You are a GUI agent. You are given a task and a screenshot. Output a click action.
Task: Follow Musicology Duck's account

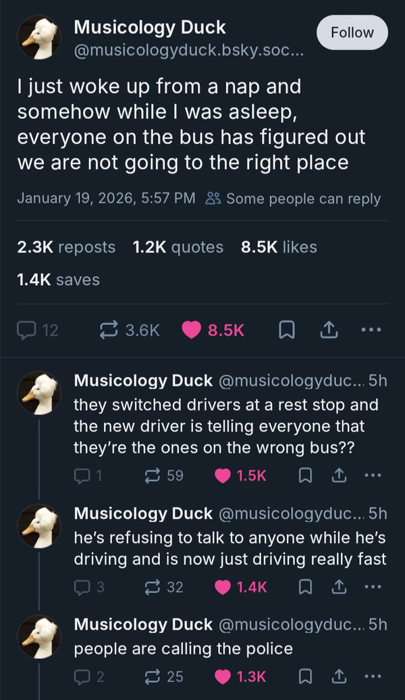[x=352, y=32]
